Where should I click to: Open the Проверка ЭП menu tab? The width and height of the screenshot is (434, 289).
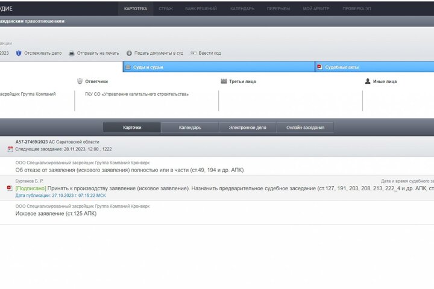point(356,8)
